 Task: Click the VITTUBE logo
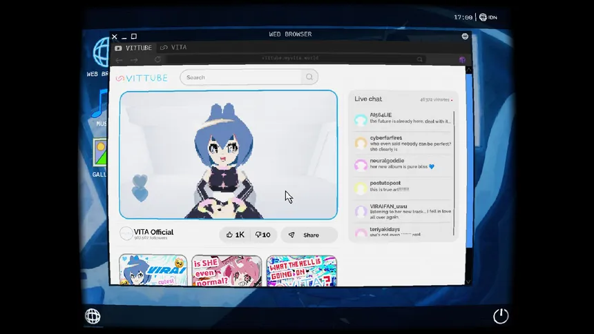[x=142, y=78]
